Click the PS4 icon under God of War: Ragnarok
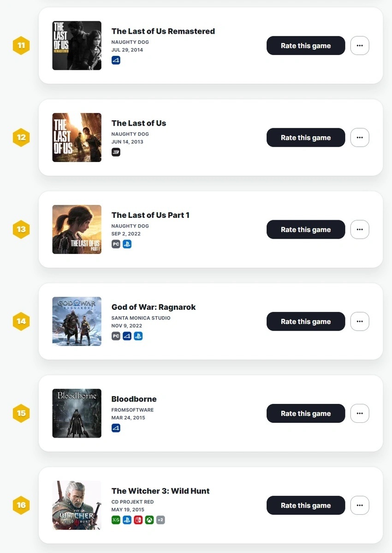The image size is (392, 553). [x=127, y=336]
